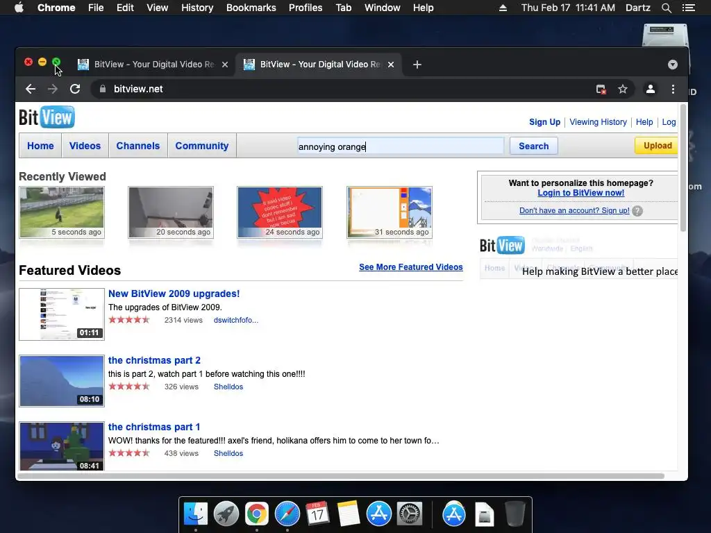Open the blocked pop-up icon in address bar
Viewport: 711px width, 533px height.
(601, 90)
